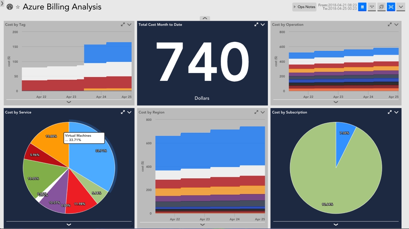Click the dashboard gauge icon beside title
This screenshot has height=229, width=409.
pos(10,7)
